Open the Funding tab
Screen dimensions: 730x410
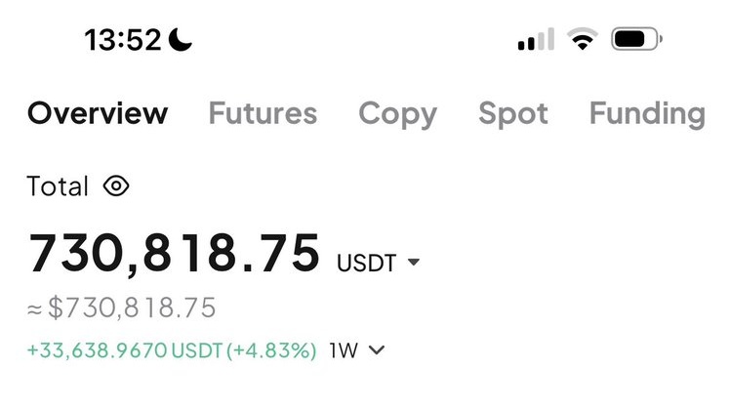click(646, 113)
